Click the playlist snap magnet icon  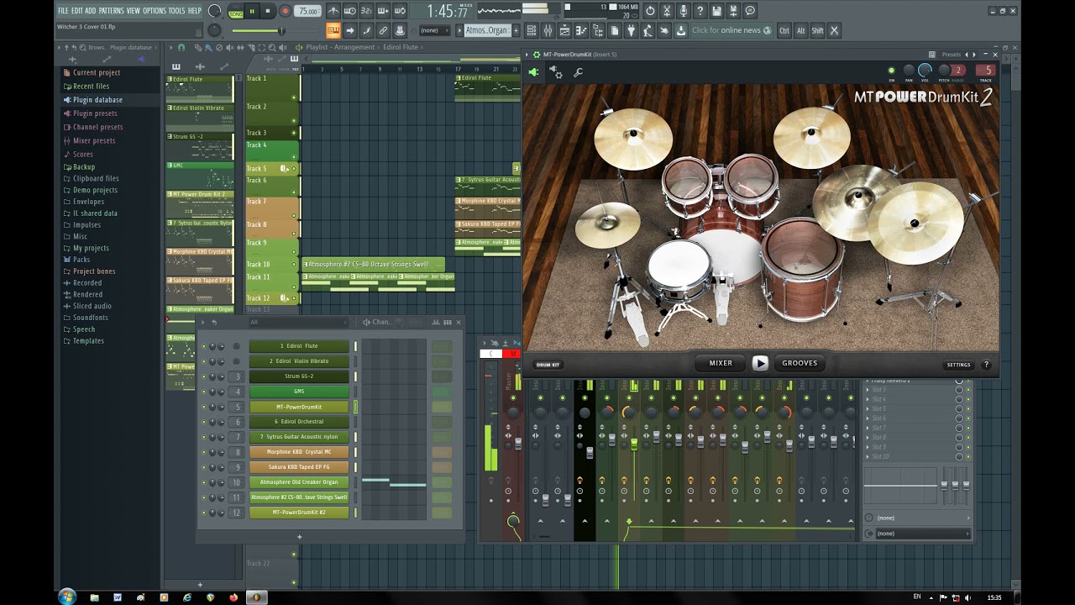tap(181, 47)
